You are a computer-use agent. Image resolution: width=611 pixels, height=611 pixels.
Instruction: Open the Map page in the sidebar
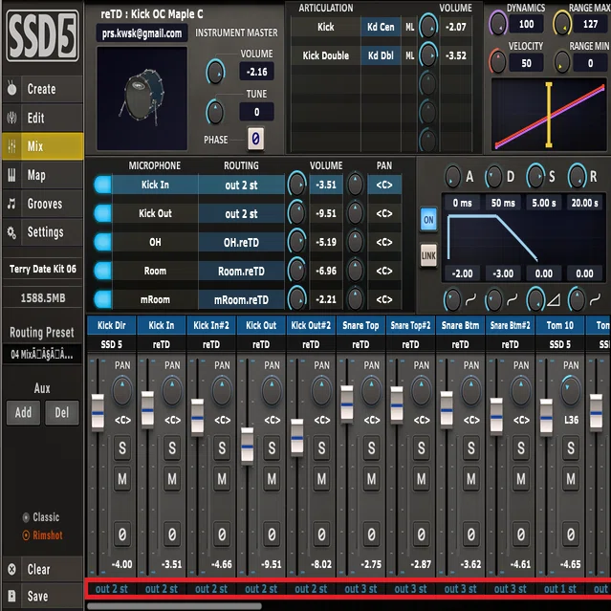[42, 175]
